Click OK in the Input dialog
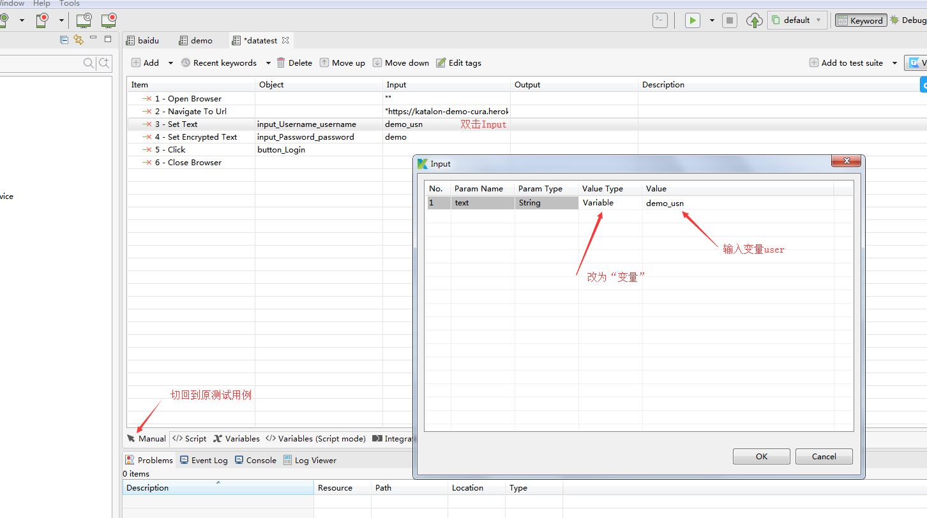927x518 pixels. pyautogui.click(x=762, y=456)
